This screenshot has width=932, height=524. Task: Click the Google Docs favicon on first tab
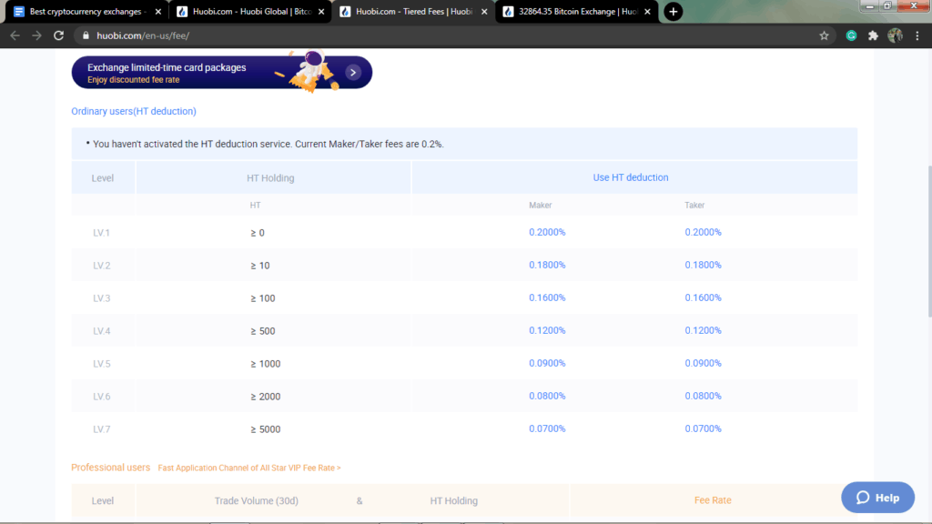point(19,11)
